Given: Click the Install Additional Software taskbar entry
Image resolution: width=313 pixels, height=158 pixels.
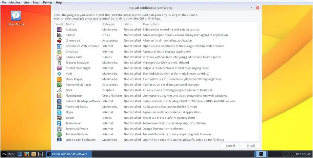Looking at the screenshot, I should (69, 154).
